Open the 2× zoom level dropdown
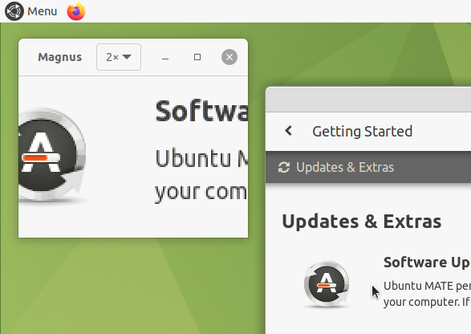 tap(119, 57)
